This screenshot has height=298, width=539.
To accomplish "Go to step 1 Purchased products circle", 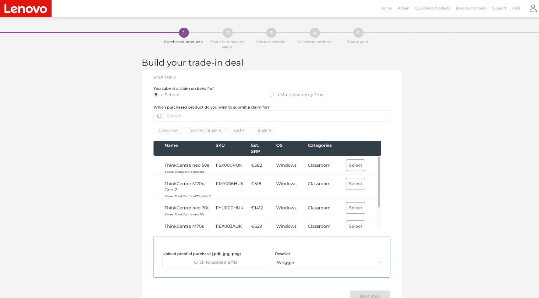I will point(184,33).
